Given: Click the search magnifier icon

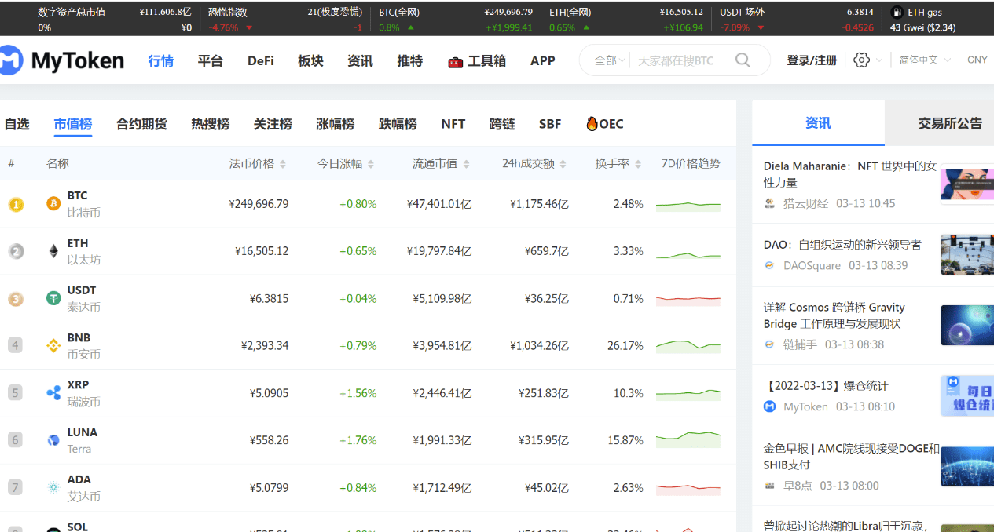Looking at the screenshot, I should (742, 60).
